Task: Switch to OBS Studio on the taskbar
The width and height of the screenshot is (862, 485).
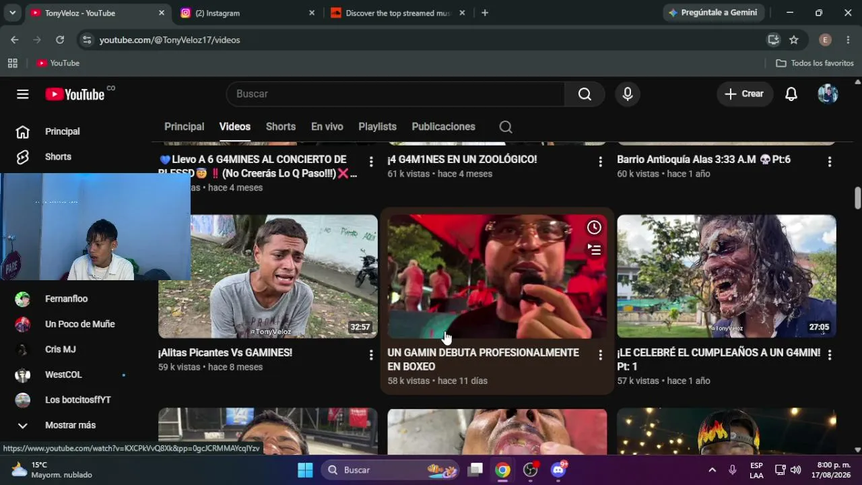Action: [x=531, y=470]
